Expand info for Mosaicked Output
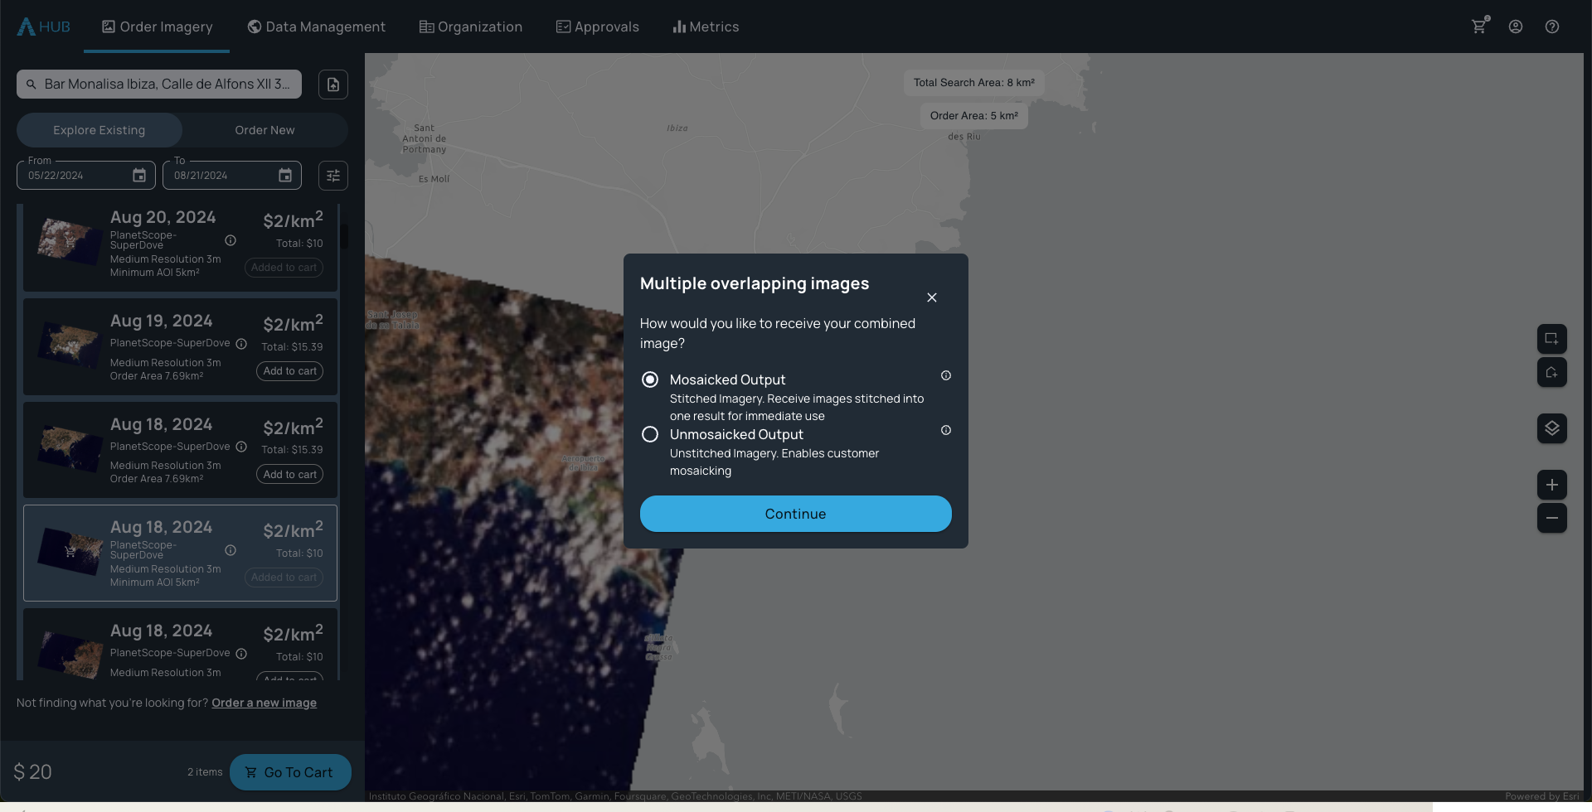 point(945,375)
